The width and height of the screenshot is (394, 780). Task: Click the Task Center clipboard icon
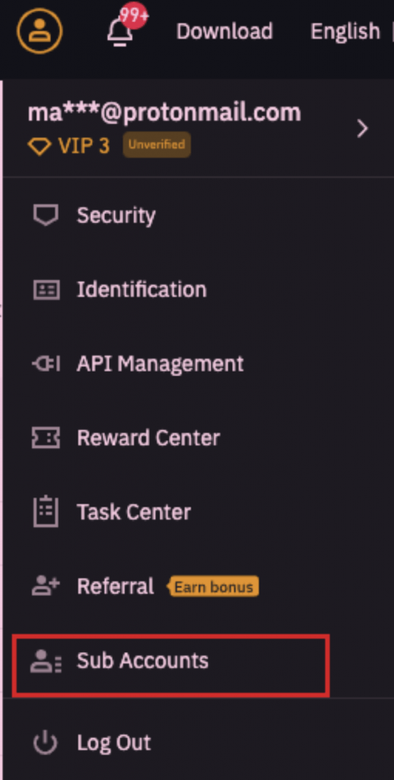tap(46, 512)
